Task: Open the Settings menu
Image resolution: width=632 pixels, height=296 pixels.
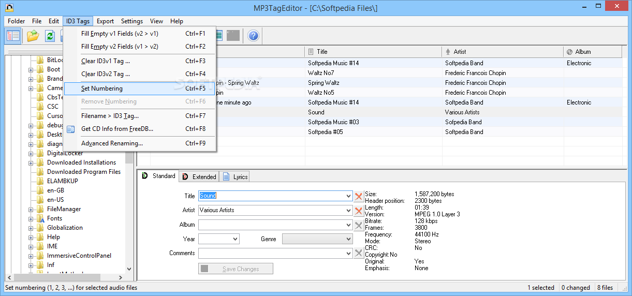Action: click(132, 21)
